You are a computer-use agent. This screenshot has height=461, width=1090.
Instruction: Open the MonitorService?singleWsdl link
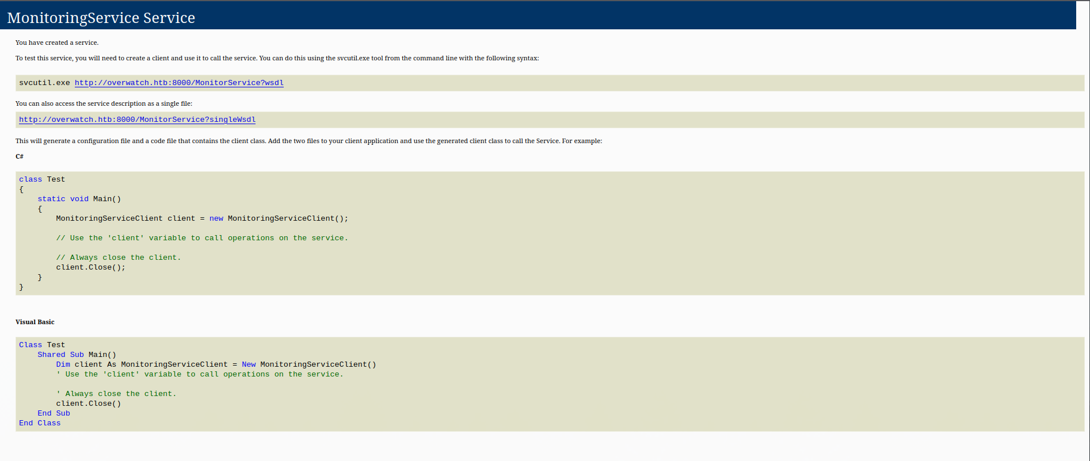(137, 120)
